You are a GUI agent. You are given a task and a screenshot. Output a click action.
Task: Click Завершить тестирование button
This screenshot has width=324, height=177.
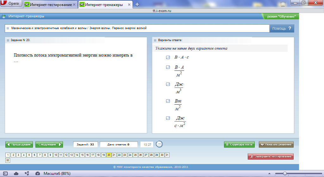(x=271, y=156)
